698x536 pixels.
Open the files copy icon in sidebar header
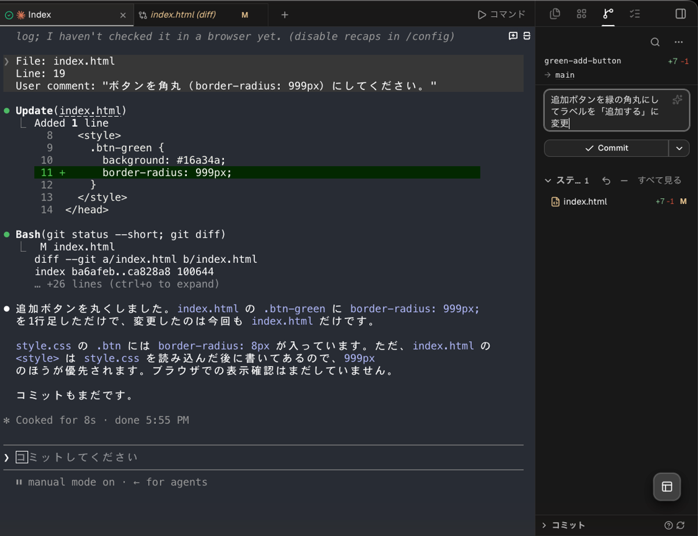click(555, 14)
